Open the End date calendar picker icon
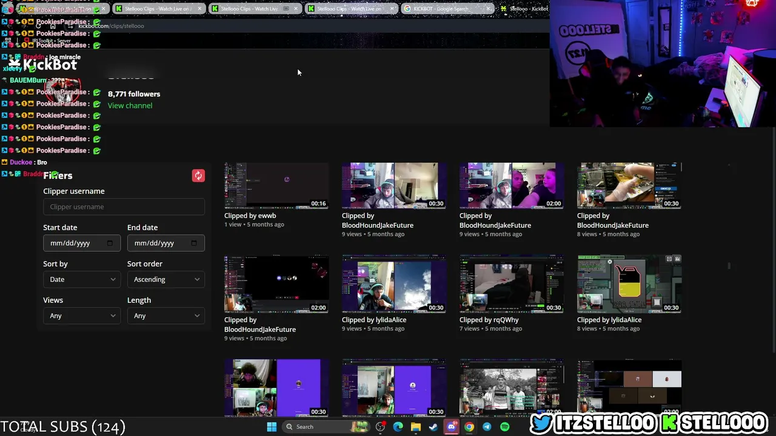Image resolution: width=776 pixels, height=436 pixels. (194, 243)
